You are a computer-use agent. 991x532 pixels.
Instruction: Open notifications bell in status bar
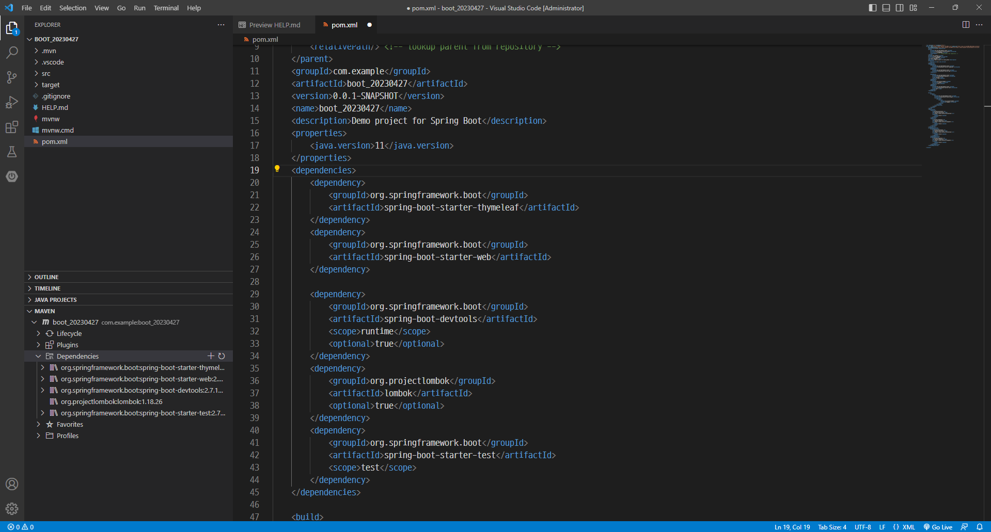[x=980, y=527]
